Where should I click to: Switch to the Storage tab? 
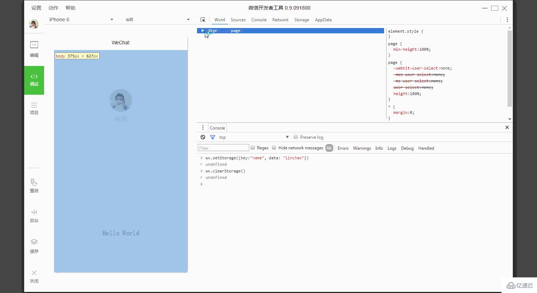(302, 20)
